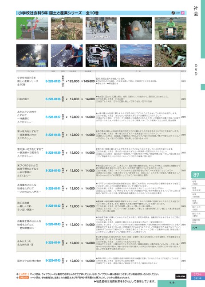Click the ¥128,000 price of full set
This screenshot has width=205, height=287.
(72, 81)
